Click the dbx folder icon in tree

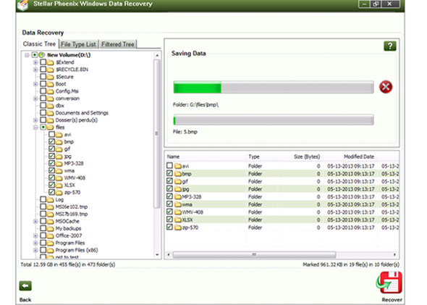[50, 106]
